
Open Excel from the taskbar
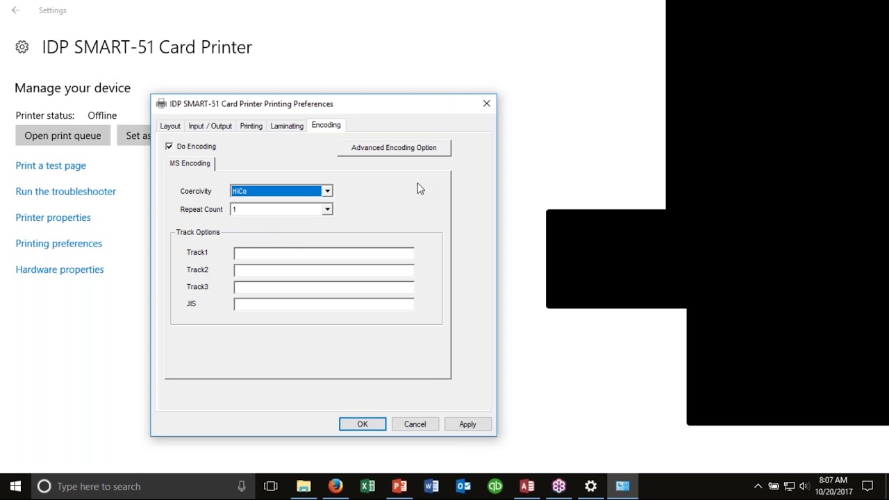click(x=367, y=486)
